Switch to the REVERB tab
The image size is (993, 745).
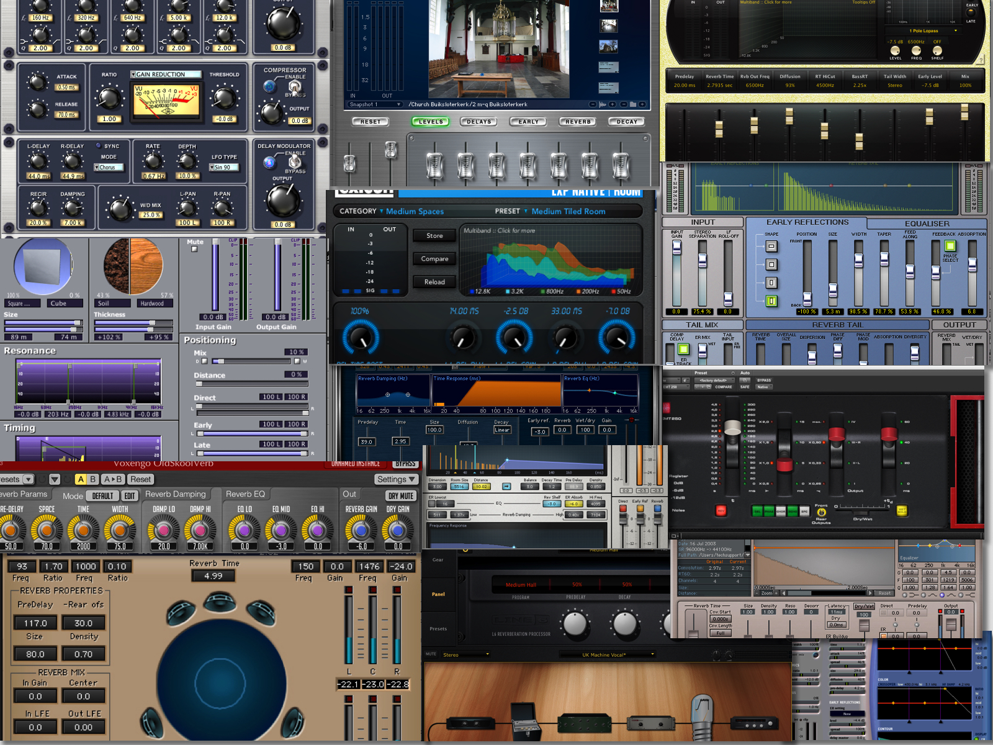point(577,122)
